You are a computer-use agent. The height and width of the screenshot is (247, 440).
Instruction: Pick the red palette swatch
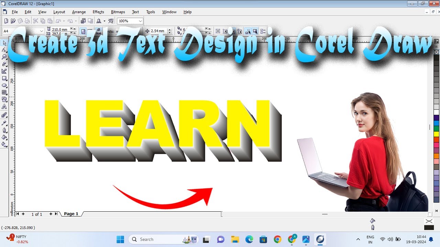[x=436, y=140]
